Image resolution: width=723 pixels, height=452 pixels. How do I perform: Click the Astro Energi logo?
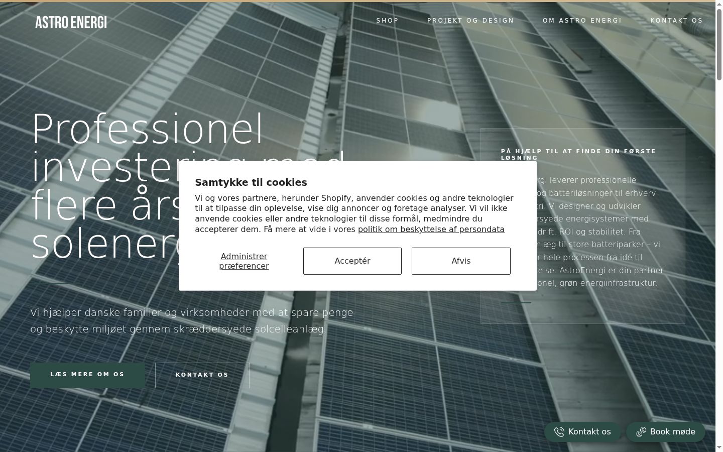(71, 22)
